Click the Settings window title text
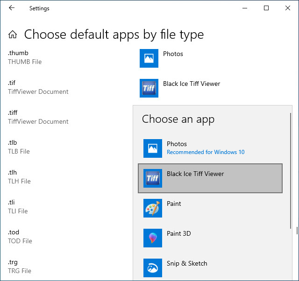This screenshot has height=281, width=299. coord(39,8)
